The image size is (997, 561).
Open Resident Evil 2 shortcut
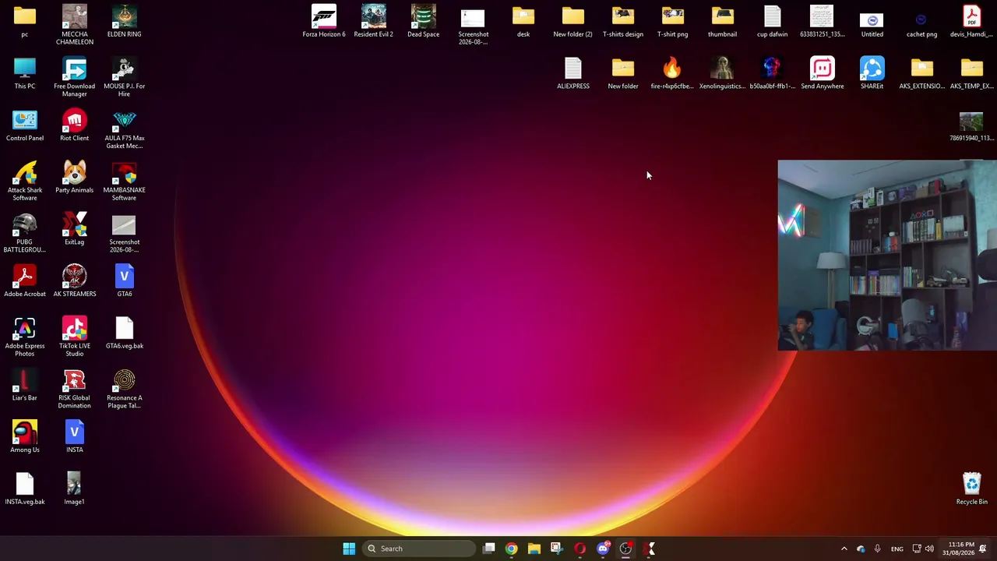374,22
